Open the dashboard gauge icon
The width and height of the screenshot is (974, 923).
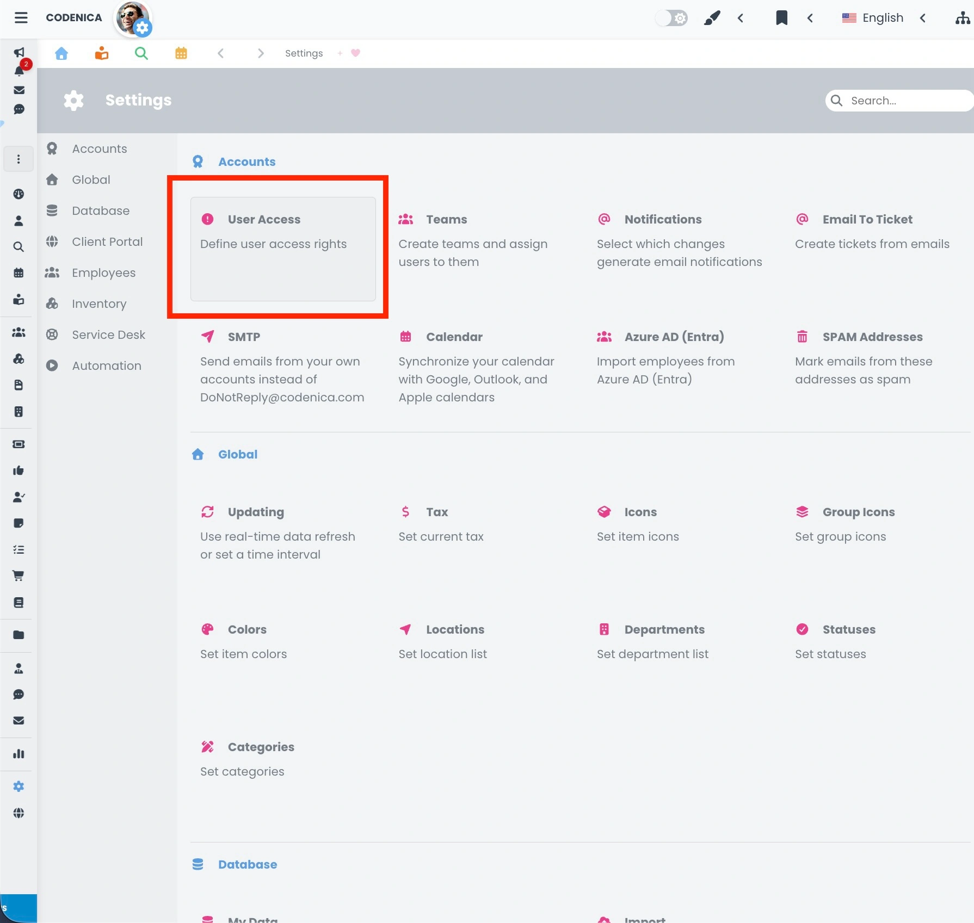pos(19,194)
